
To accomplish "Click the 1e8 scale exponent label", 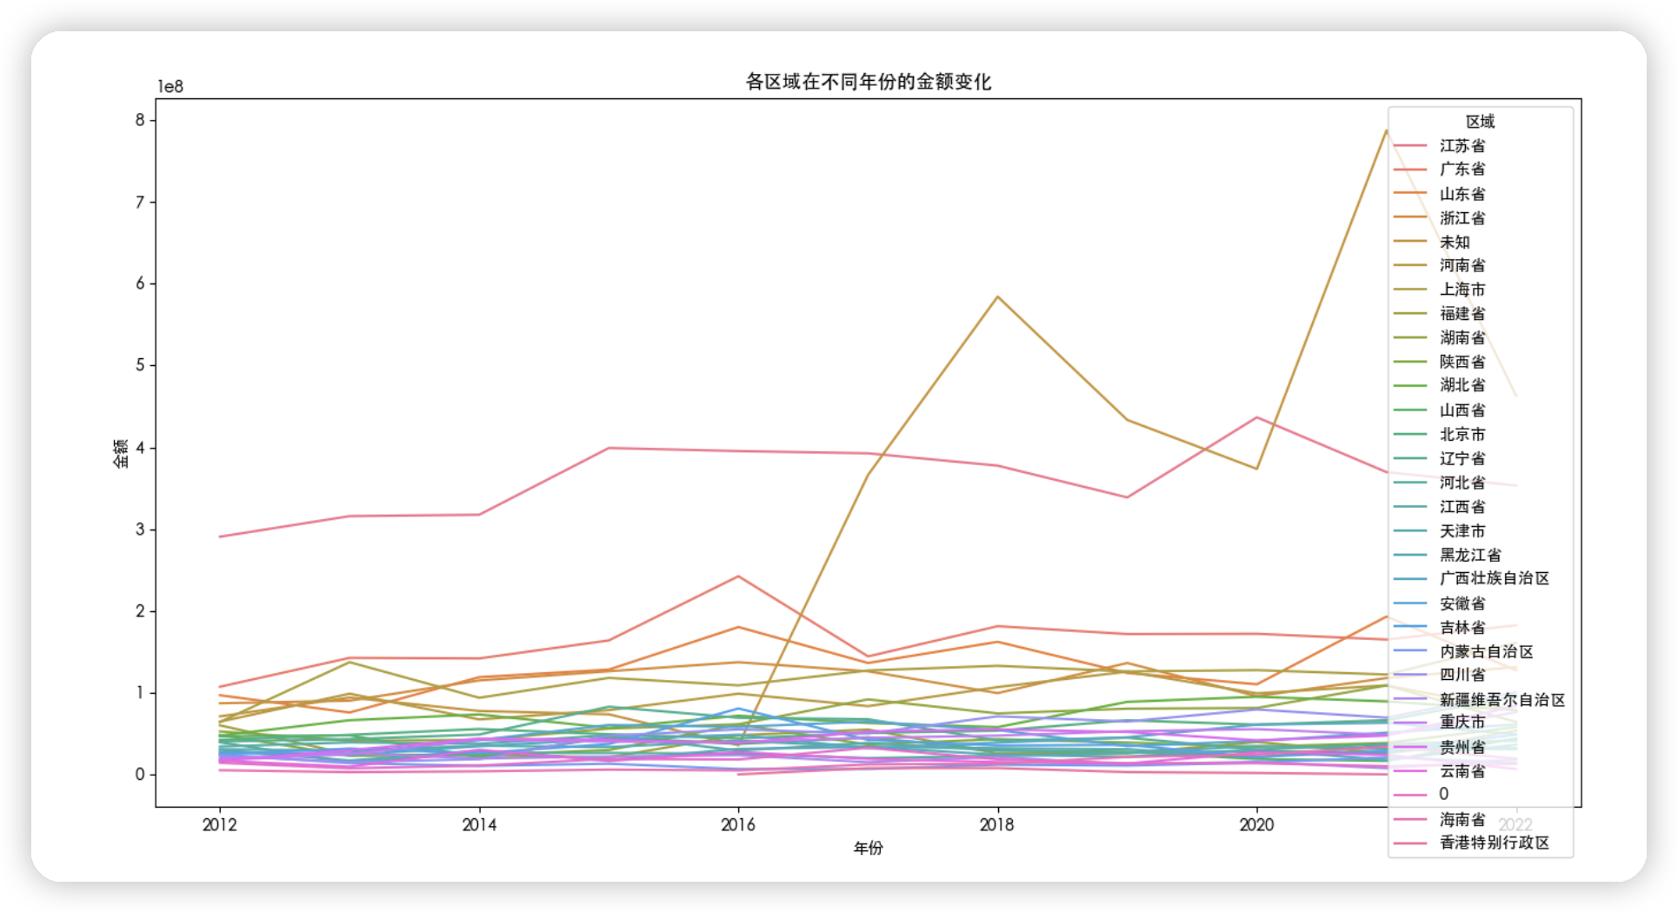I will tap(170, 86).
